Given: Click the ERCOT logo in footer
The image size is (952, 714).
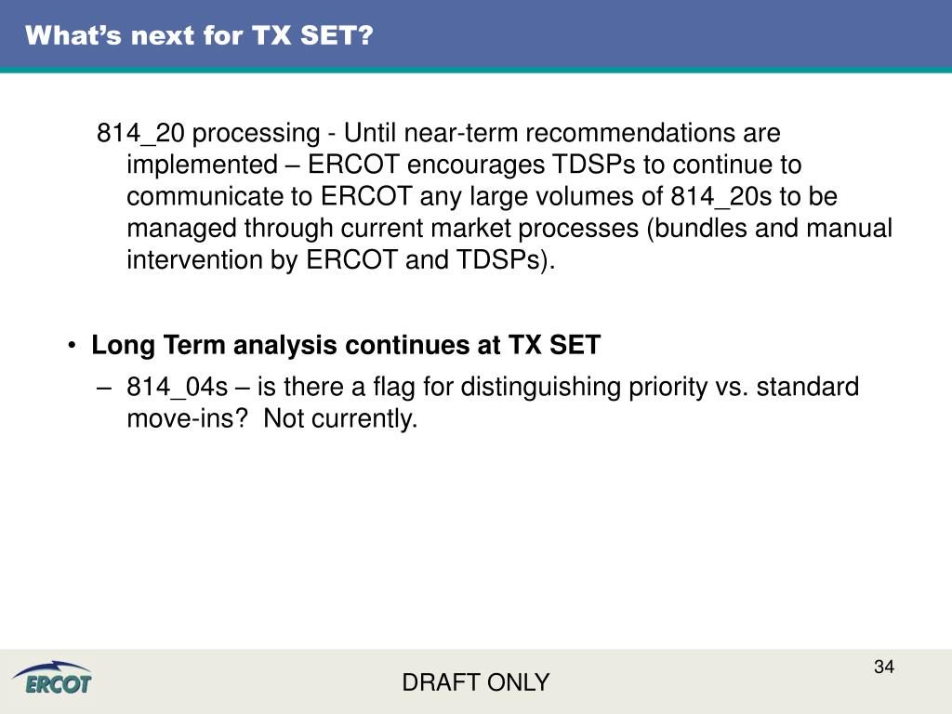Looking at the screenshot, I should [53, 678].
